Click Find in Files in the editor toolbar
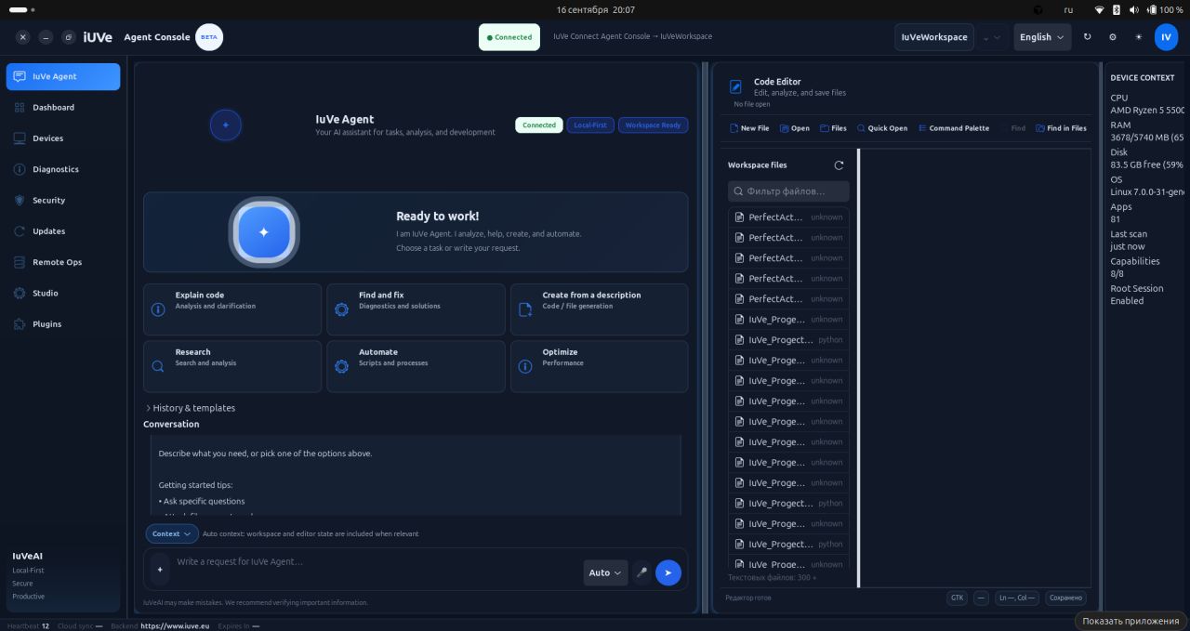This screenshot has width=1190, height=631. click(1062, 128)
